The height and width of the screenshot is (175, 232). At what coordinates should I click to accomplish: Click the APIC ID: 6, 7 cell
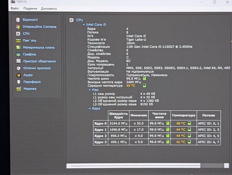pyautogui.click(x=209, y=142)
